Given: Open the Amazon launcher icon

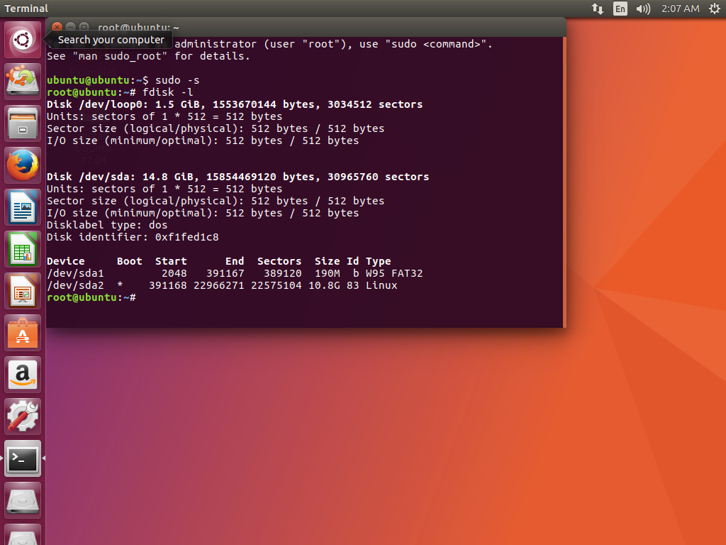Looking at the screenshot, I should (23, 375).
